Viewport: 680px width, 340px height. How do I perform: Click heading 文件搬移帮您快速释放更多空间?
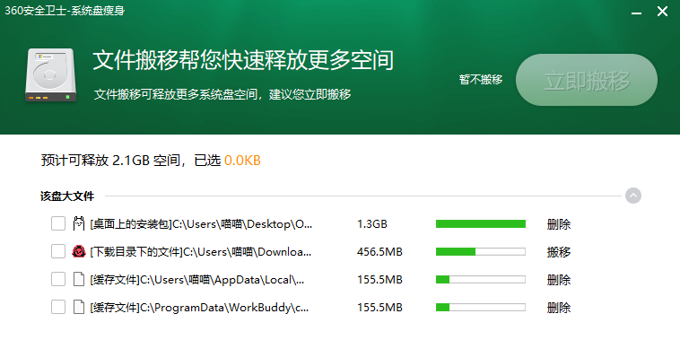coord(243,60)
